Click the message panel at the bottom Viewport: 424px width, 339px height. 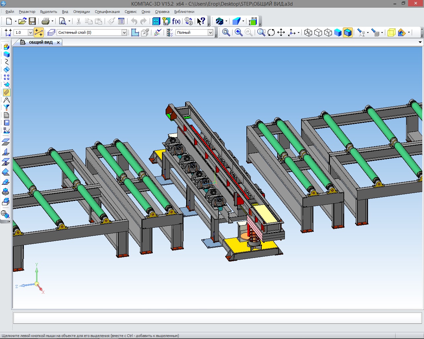coord(217,318)
